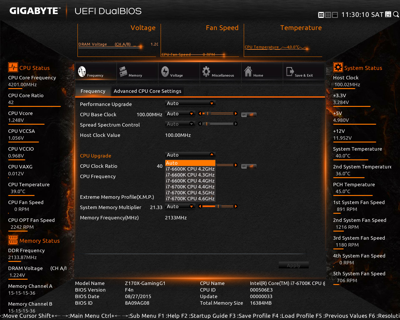
Task: Select i7-6700K CPU 4.5GHz option
Action: (190, 192)
